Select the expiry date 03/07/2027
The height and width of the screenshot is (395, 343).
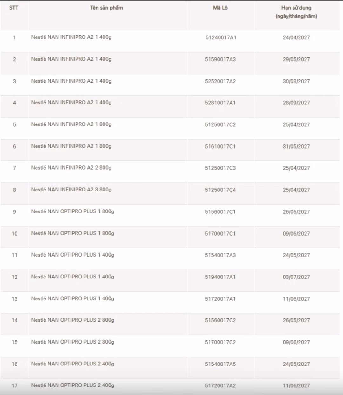(x=296, y=277)
